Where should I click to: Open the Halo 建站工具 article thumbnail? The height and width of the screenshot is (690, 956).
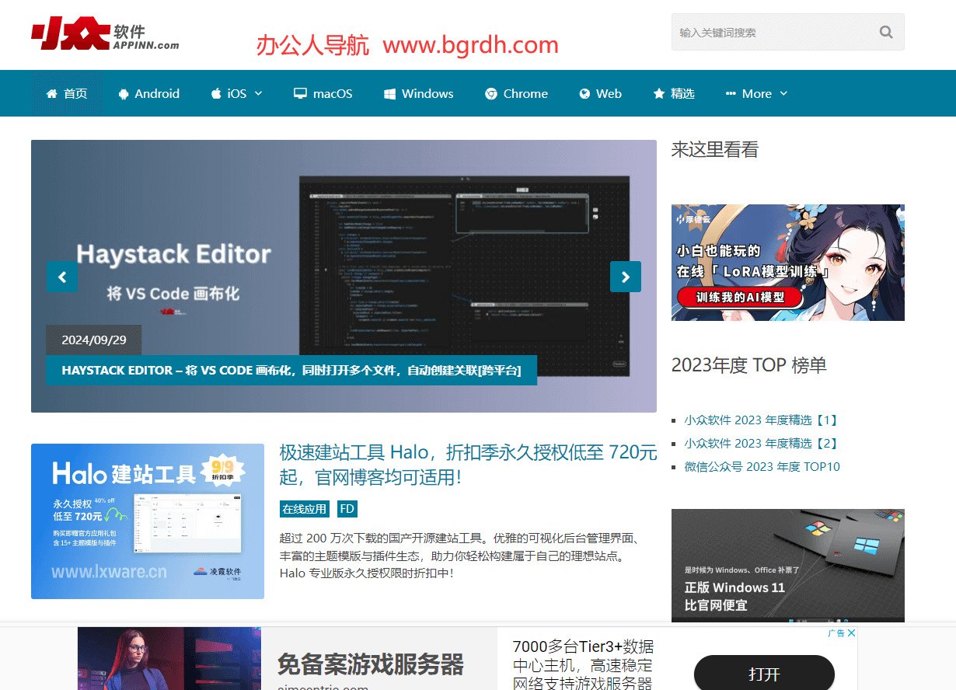tap(148, 521)
